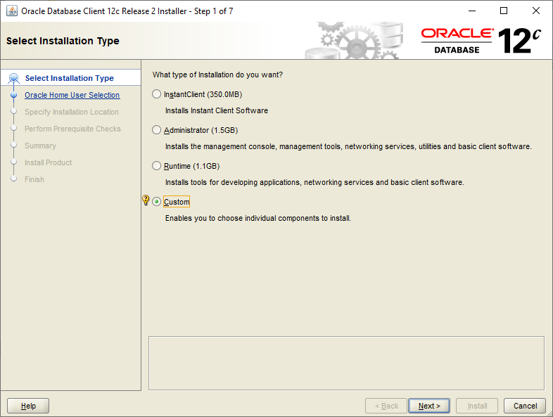Open Help for the installer

28,406
